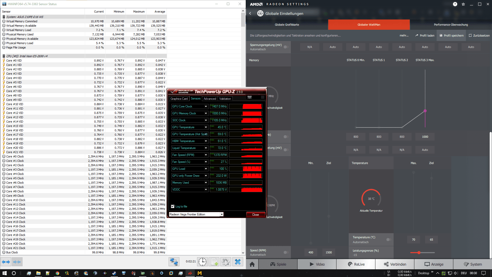Expand GPU Core Clock sensor dropdown
Image resolution: width=492 pixels, height=277 pixels.
pyautogui.click(x=206, y=106)
